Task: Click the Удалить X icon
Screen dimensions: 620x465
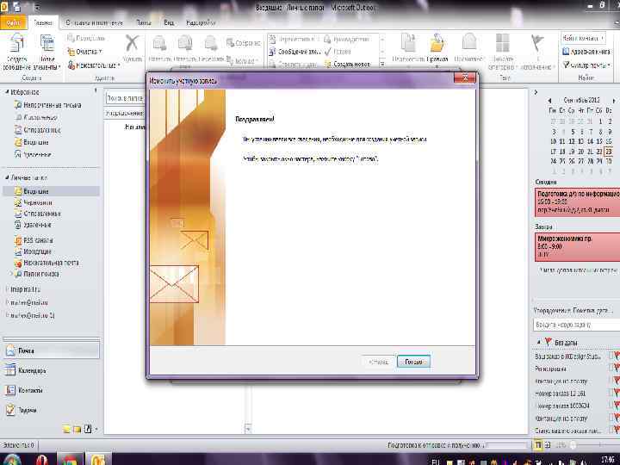Action: point(132,48)
